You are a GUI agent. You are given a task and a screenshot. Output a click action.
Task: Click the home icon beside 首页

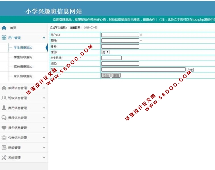[x=4, y=28]
